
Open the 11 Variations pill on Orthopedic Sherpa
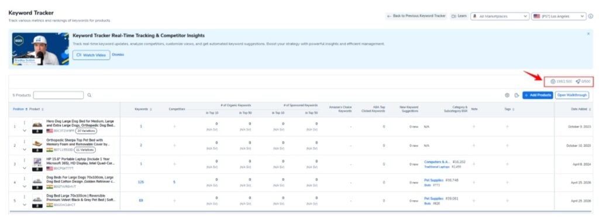click(84, 150)
